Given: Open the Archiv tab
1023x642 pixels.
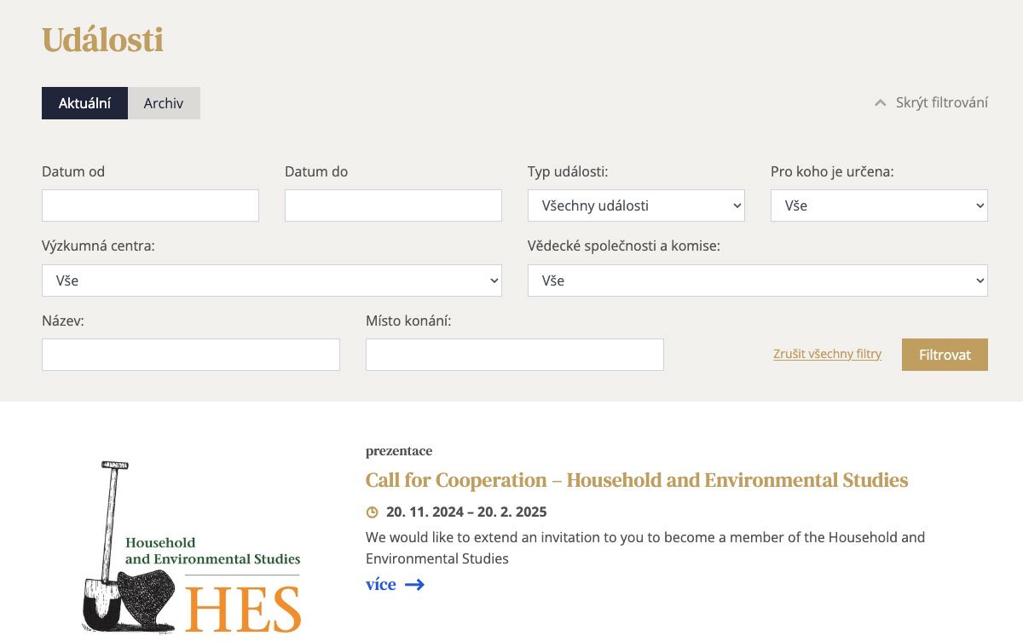Looking at the screenshot, I should [164, 103].
